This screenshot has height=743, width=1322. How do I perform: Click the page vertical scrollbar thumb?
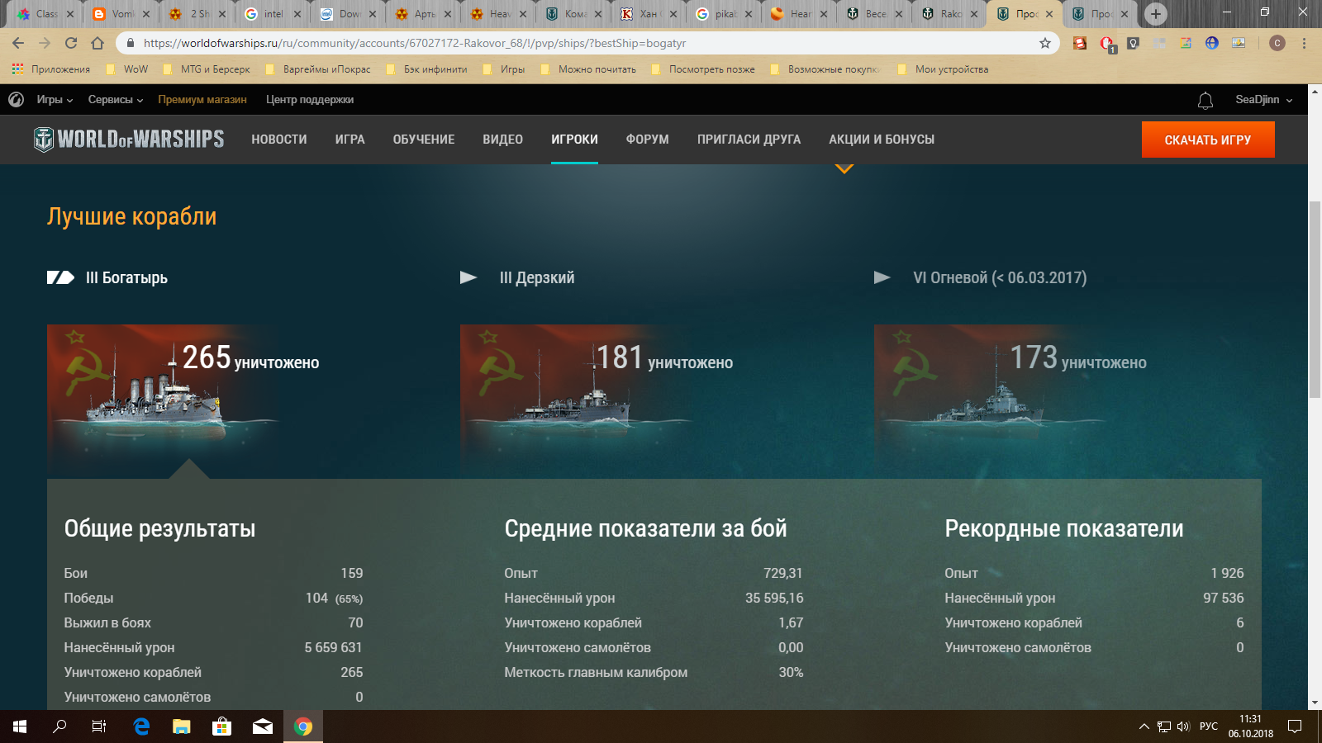pyautogui.click(x=1315, y=301)
